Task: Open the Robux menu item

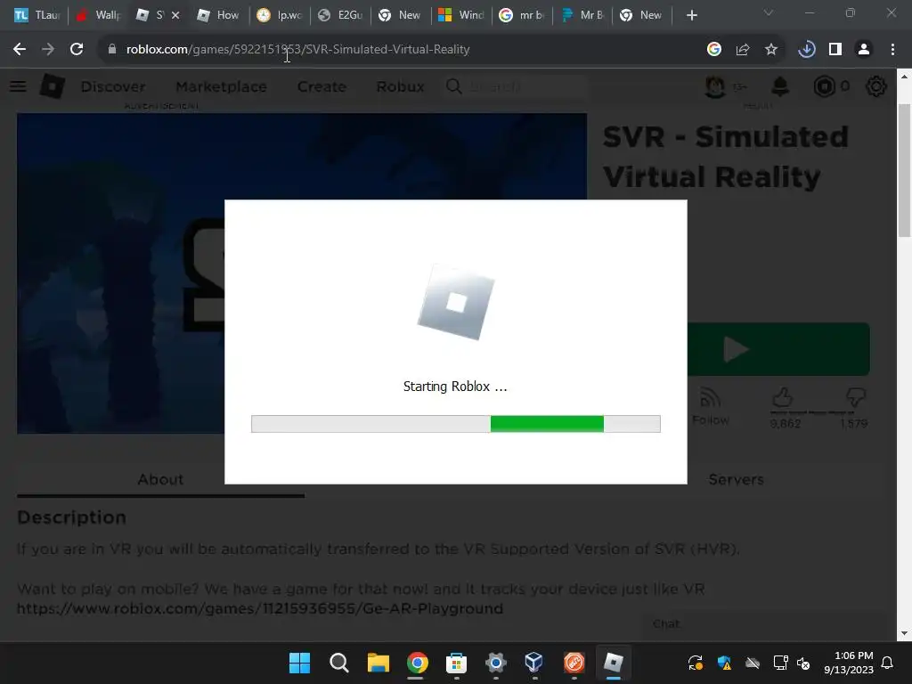Action: coord(400,86)
